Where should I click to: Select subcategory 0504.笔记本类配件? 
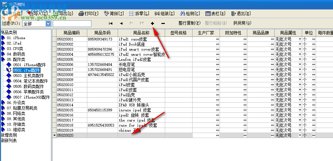point(30,81)
